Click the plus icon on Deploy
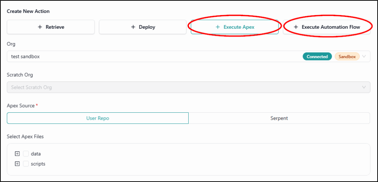 point(133,27)
